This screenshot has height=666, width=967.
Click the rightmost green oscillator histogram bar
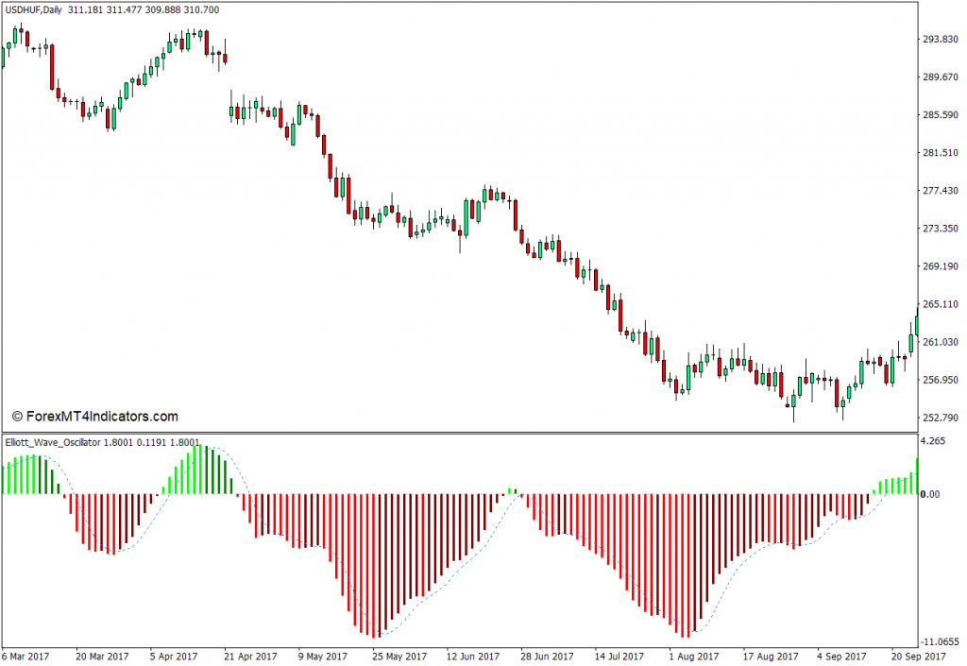[916, 477]
